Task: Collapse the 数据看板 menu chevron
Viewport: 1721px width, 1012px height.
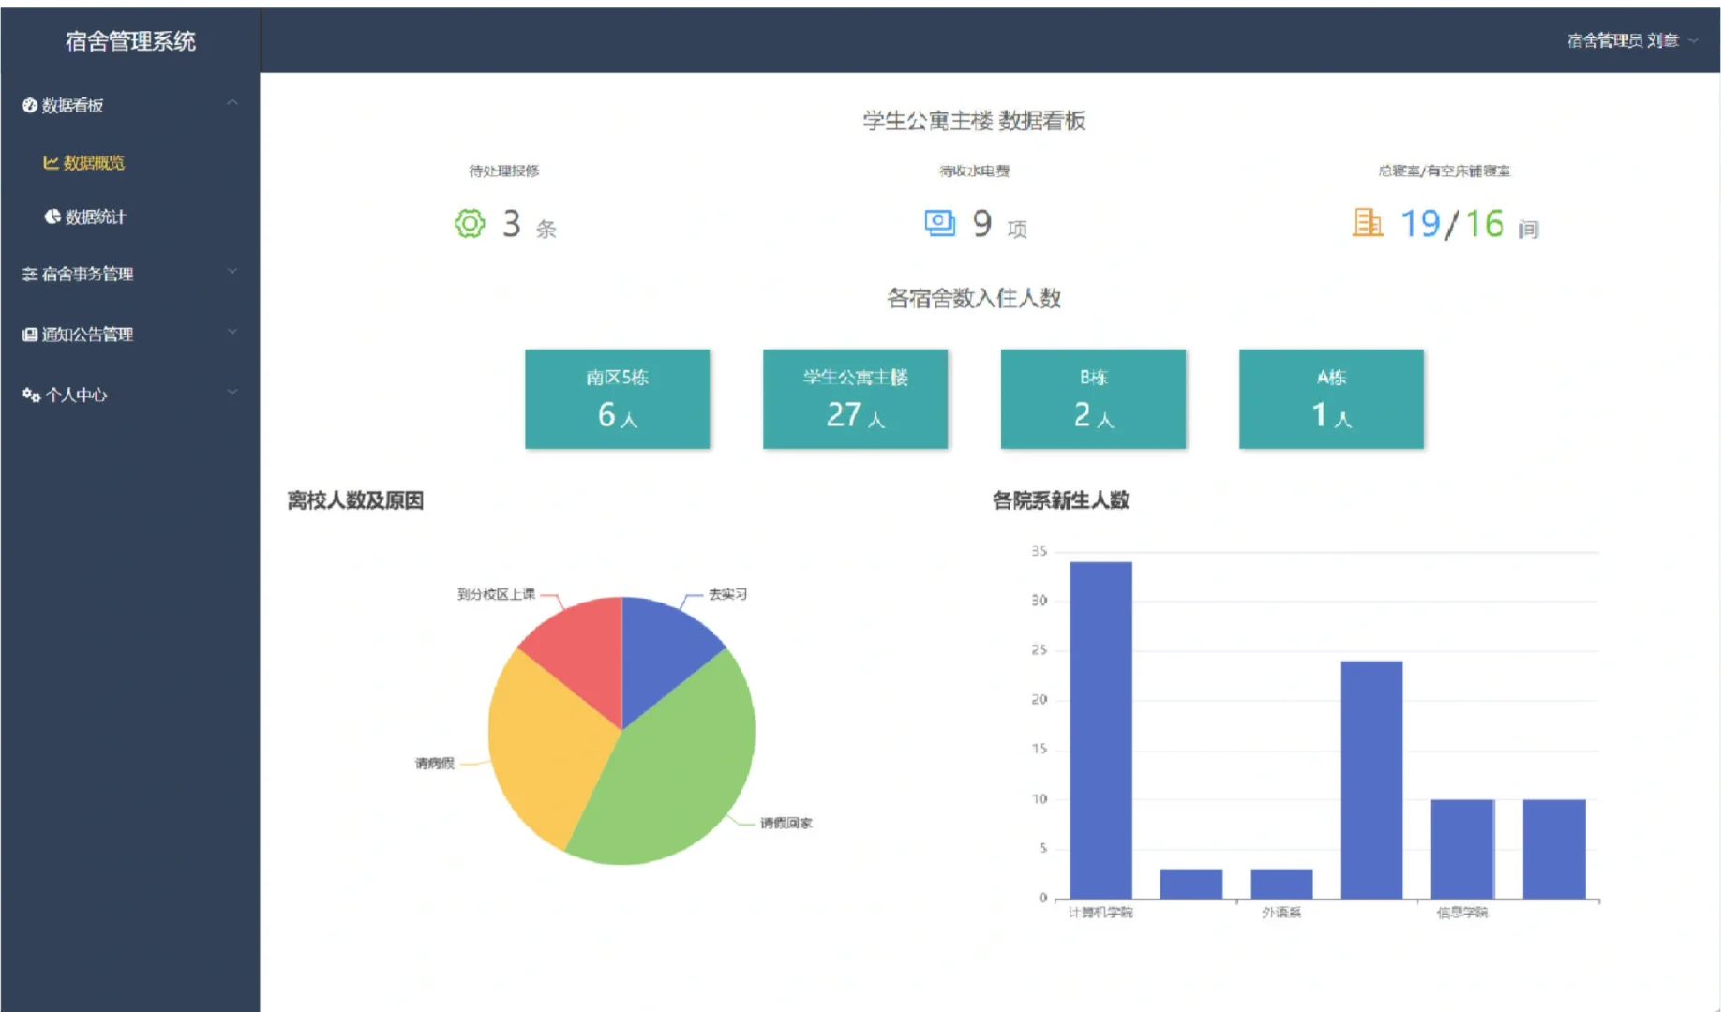Action: click(232, 102)
